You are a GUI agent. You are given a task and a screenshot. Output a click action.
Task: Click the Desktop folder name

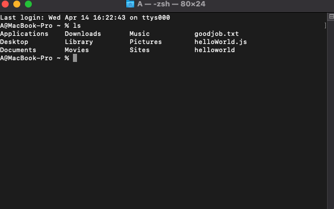click(x=14, y=42)
